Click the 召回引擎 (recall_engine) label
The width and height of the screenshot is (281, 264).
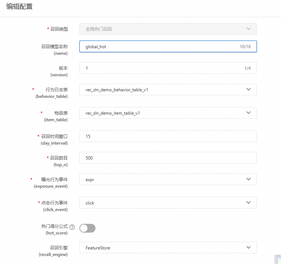[53, 251]
